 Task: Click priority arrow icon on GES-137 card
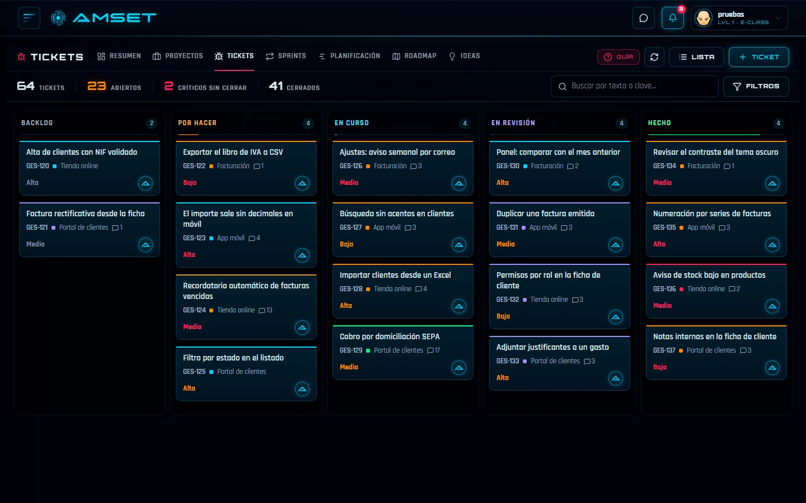[x=772, y=368]
